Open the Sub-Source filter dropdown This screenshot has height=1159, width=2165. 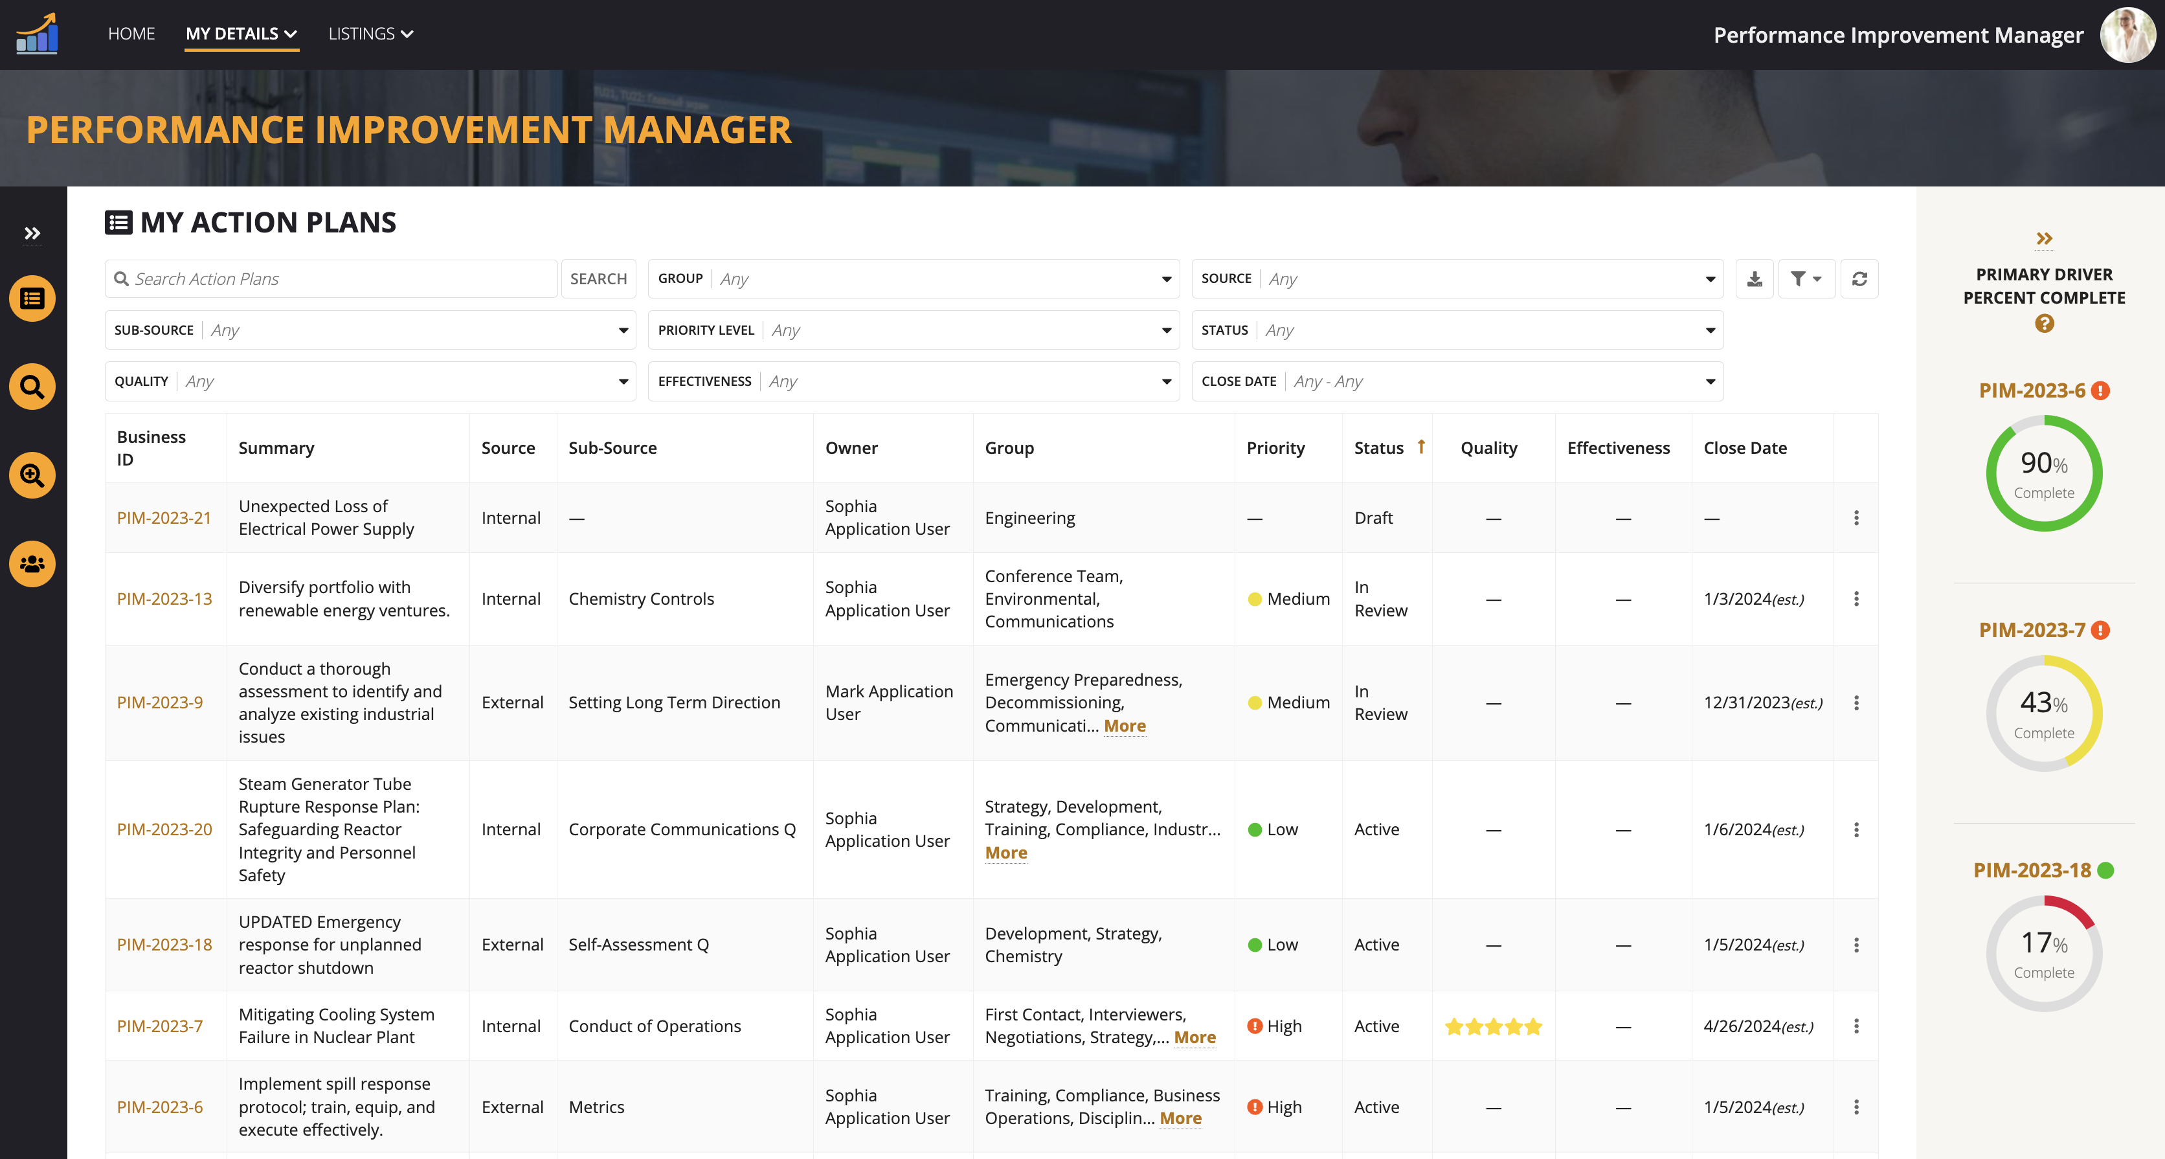pos(370,330)
